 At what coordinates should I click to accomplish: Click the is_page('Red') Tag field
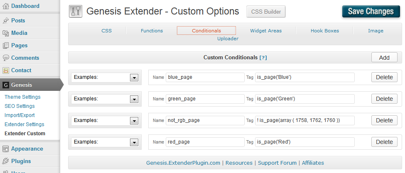pos(305,142)
